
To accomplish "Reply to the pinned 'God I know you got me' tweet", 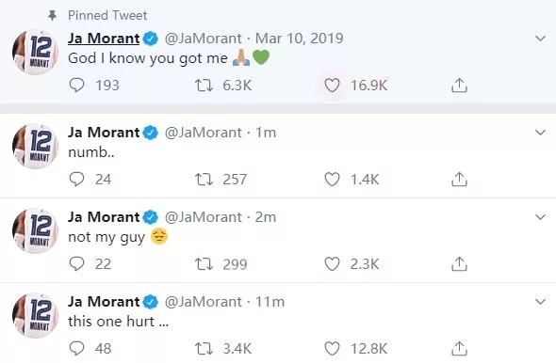I will [76, 86].
